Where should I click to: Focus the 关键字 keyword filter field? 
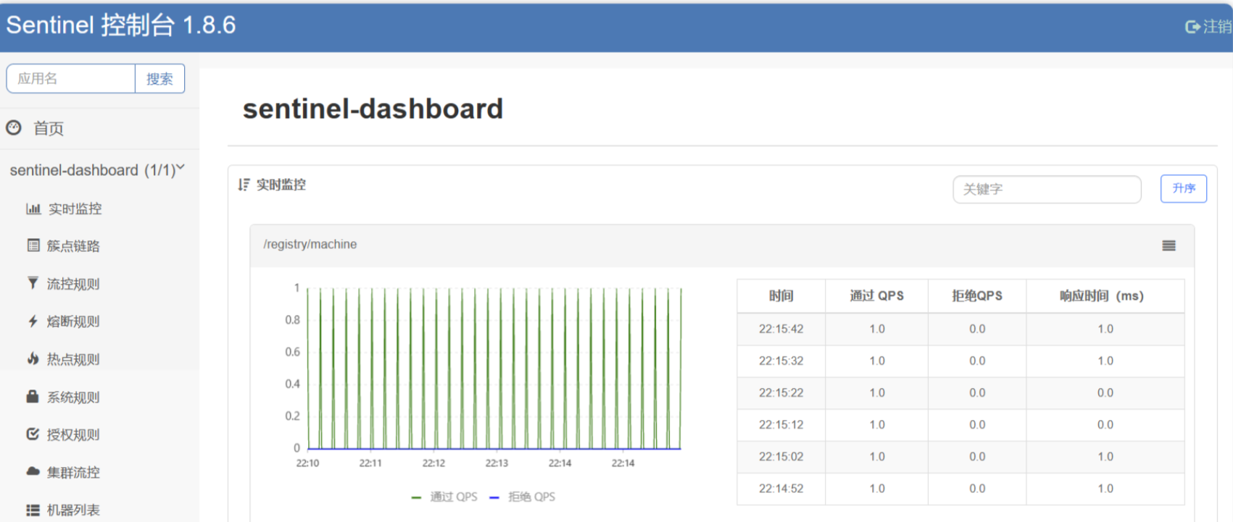1046,190
